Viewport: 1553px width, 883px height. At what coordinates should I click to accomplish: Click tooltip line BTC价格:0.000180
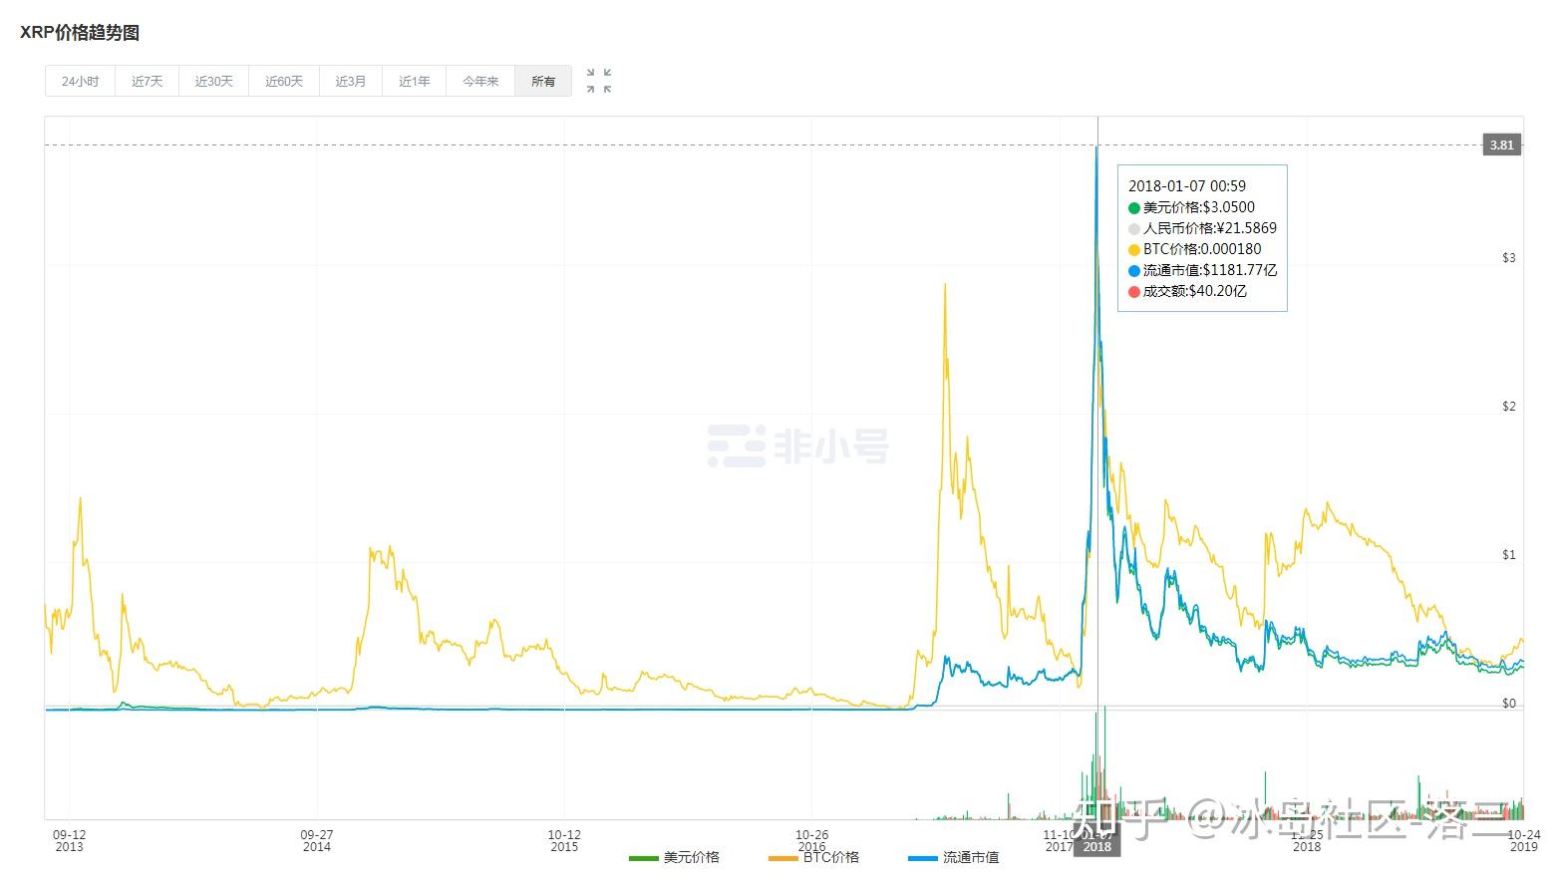pyautogui.click(x=1194, y=249)
